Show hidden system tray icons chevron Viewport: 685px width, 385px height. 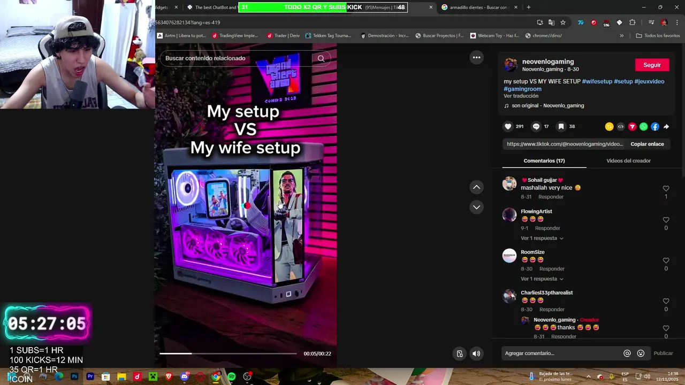click(x=588, y=376)
